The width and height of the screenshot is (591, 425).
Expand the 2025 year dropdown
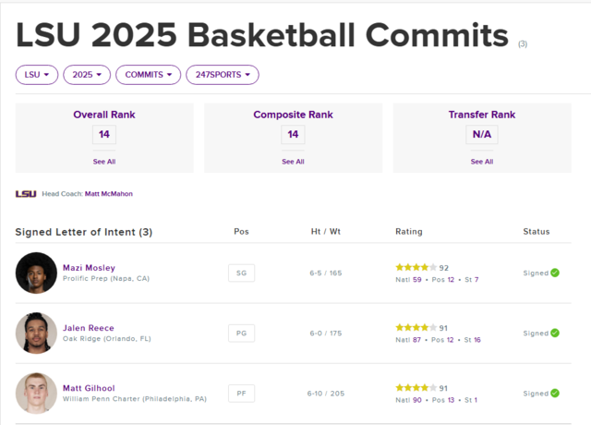click(x=87, y=75)
